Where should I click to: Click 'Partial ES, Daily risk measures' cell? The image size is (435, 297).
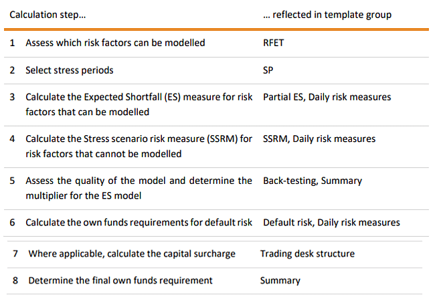click(x=327, y=98)
